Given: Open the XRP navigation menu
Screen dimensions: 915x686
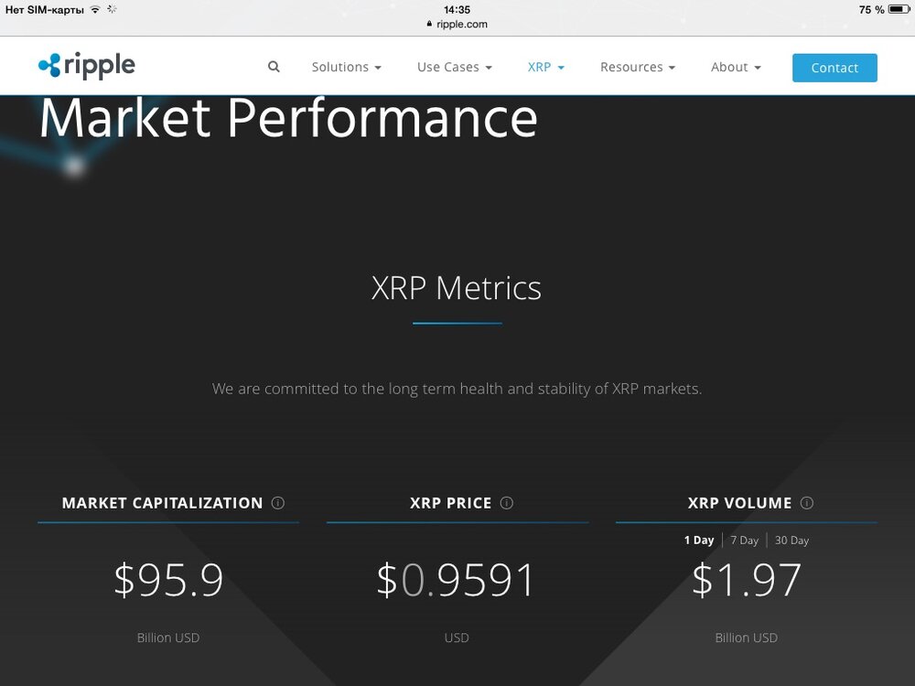Looking at the screenshot, I should pos(545,67).
